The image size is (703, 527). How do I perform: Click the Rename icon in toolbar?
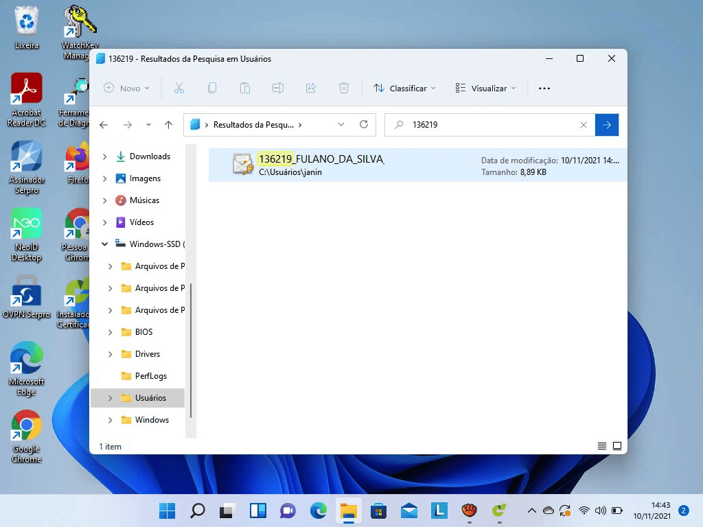(277, 88)
